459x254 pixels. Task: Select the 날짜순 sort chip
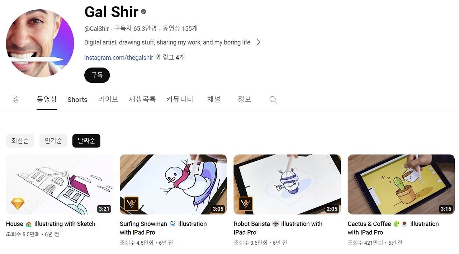[x=86, y=141]
